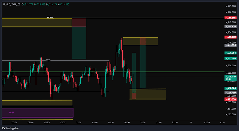Select the short position box beside the 1TR1h zone
Viewport: 239px width, 131px height.
pos(79,38)
